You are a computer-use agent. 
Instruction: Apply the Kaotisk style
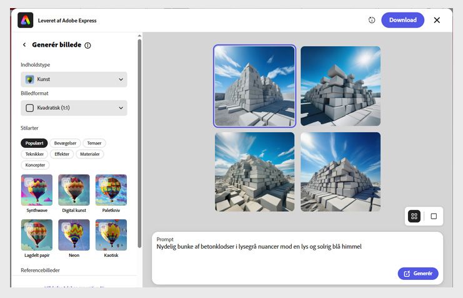(x=111, y=235)
